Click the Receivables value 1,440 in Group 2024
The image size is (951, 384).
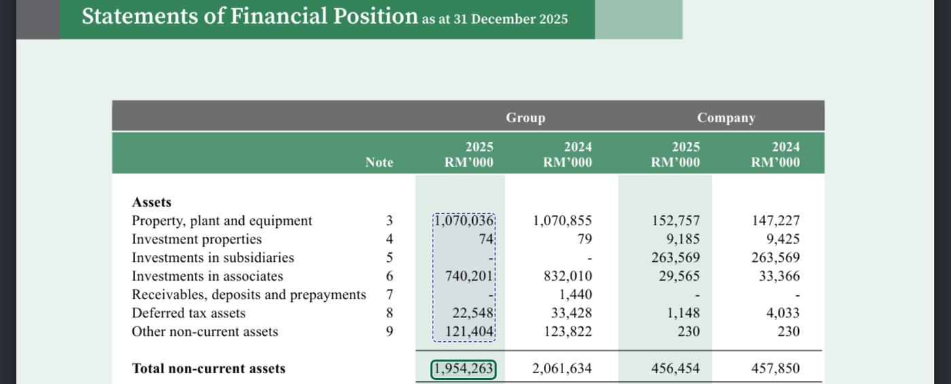point(577,295)
